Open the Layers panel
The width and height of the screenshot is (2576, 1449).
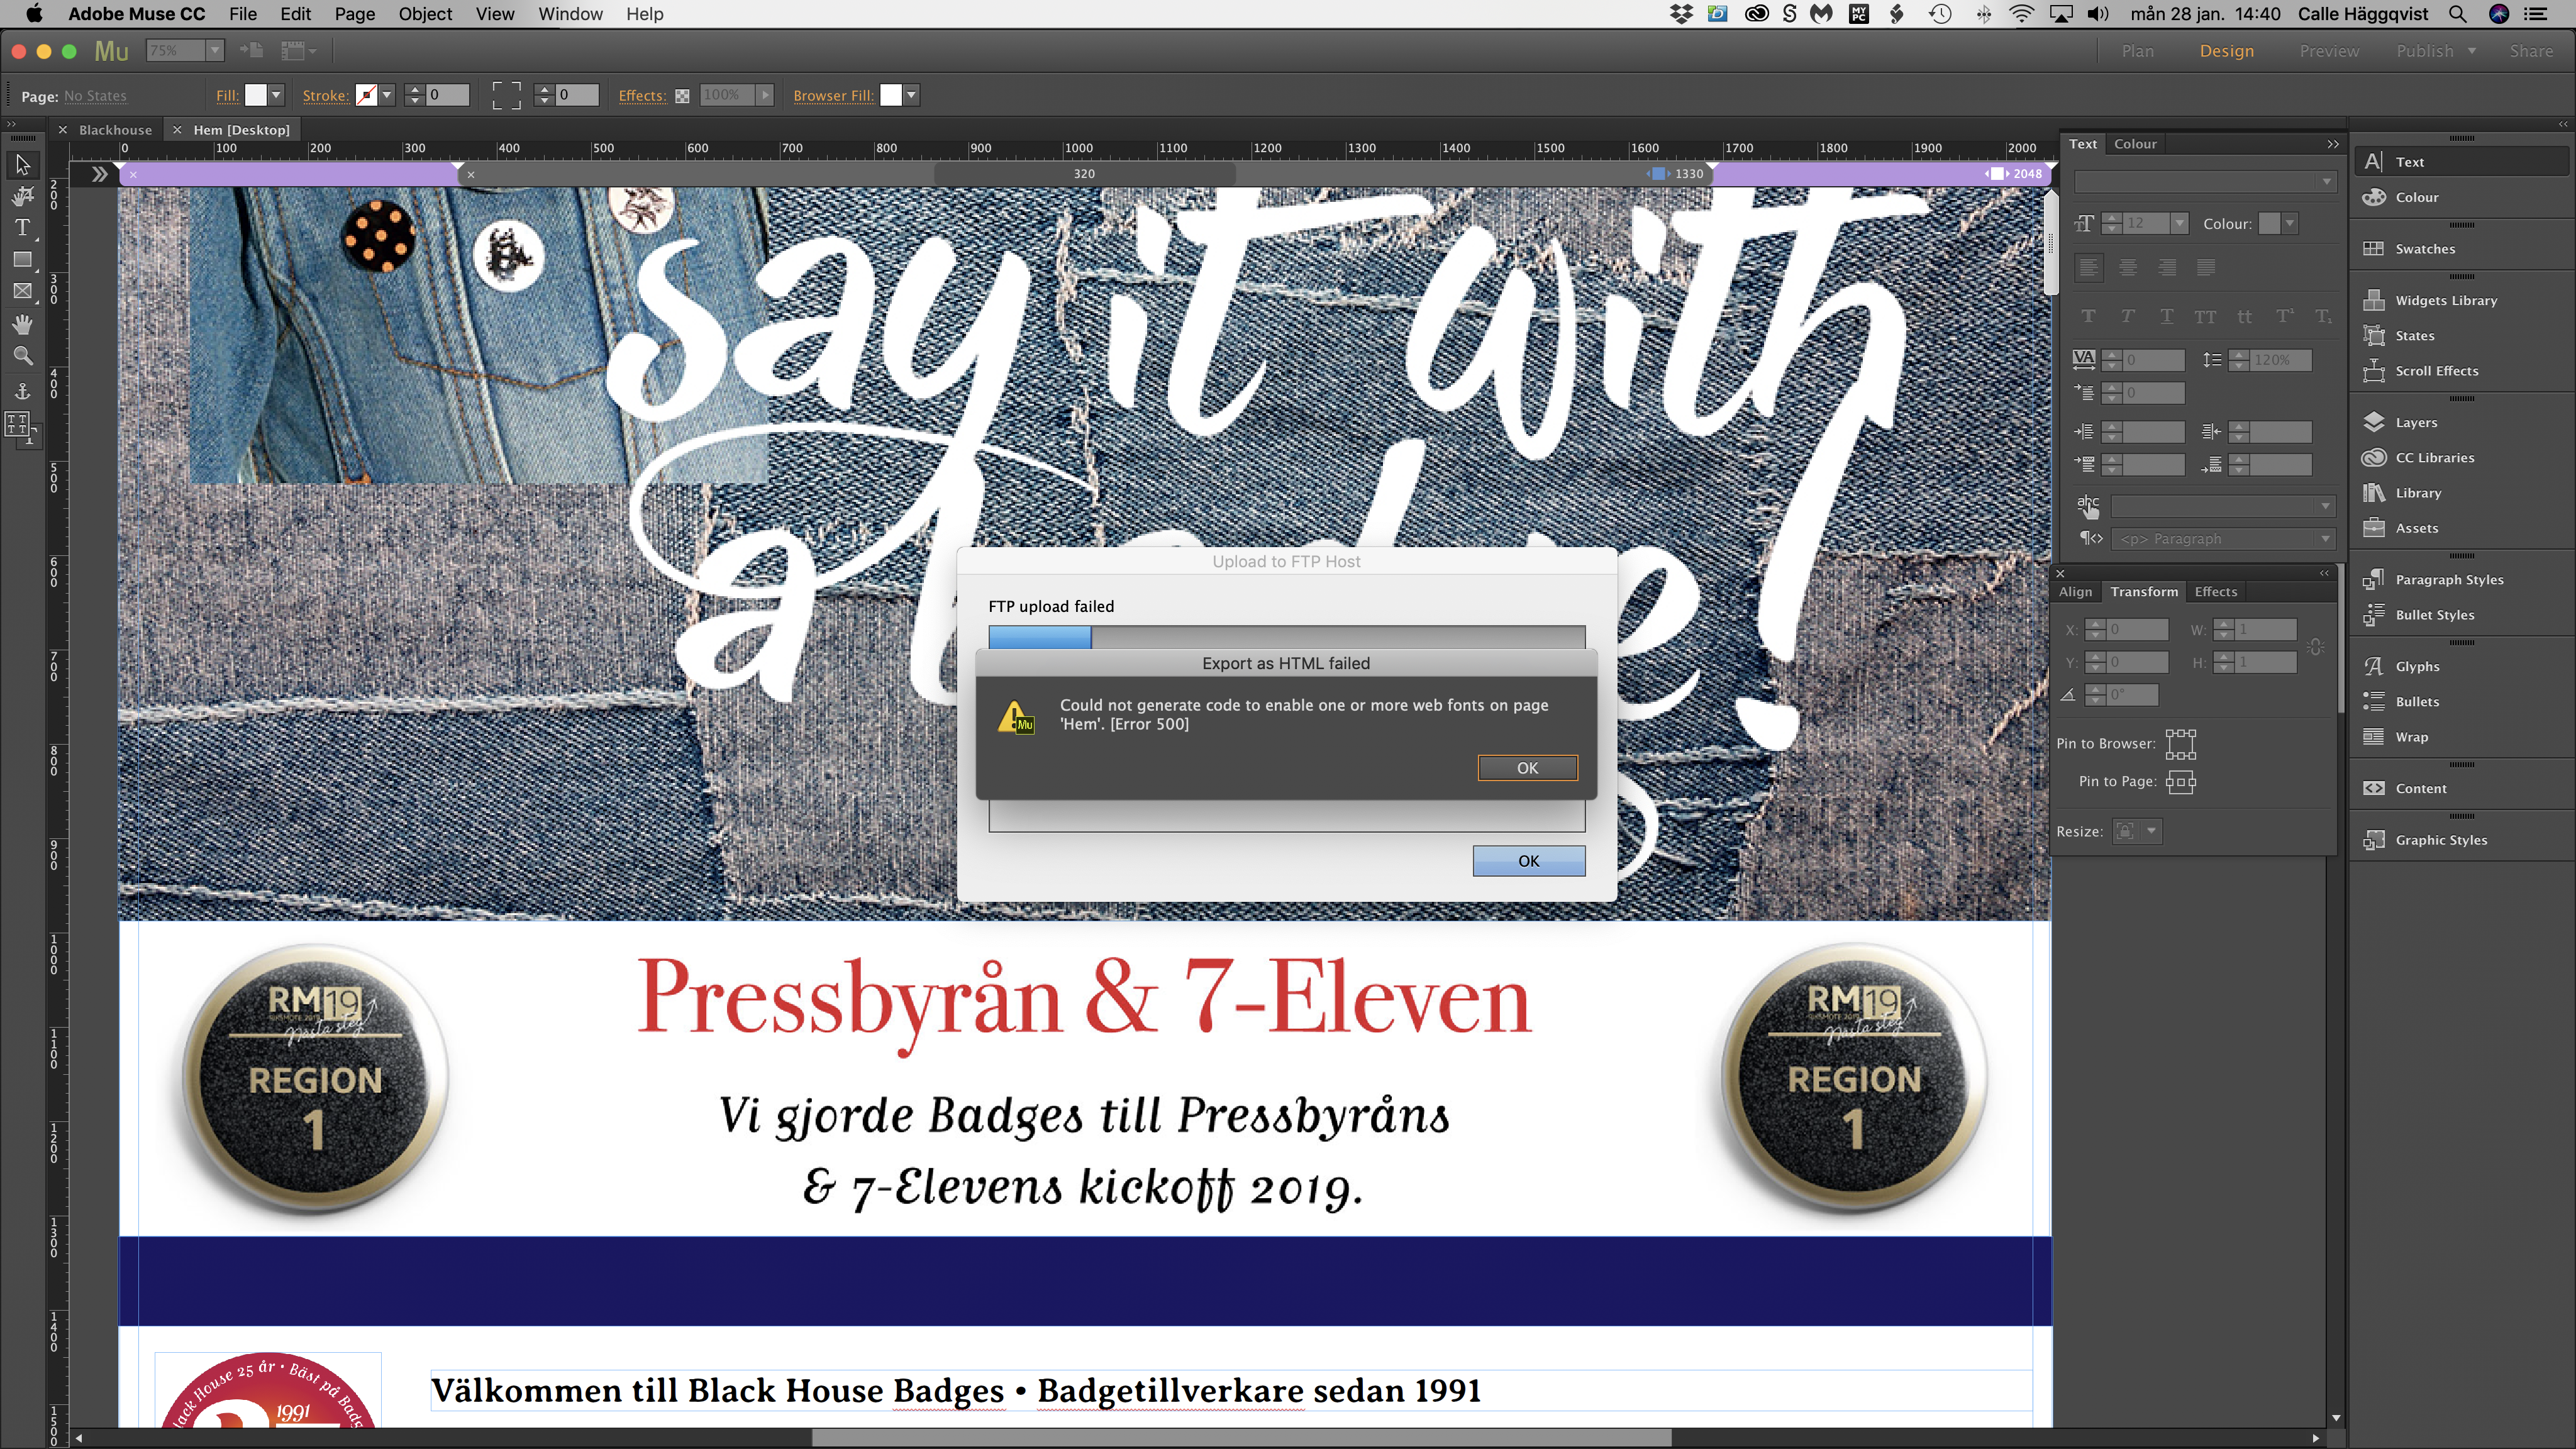coord(2460,422)
